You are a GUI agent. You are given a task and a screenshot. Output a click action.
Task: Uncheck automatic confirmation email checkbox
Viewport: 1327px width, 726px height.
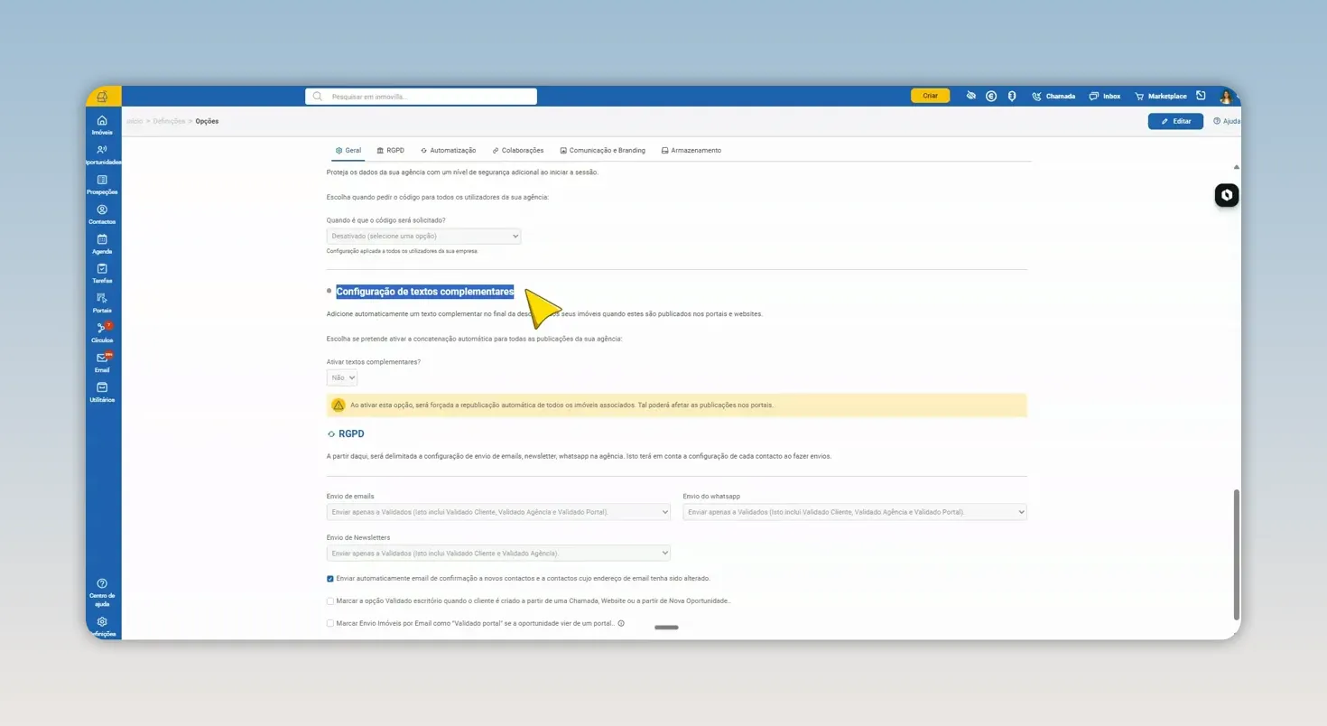point(330,578)
